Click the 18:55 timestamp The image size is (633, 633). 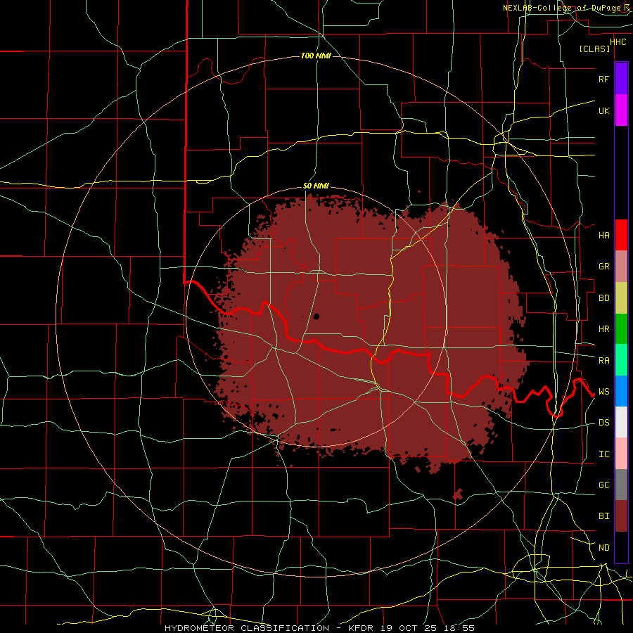458,628
